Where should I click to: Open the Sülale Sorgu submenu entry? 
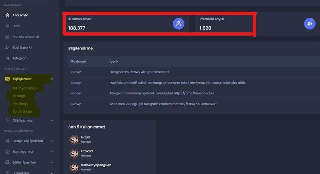(x=22, y=111)
